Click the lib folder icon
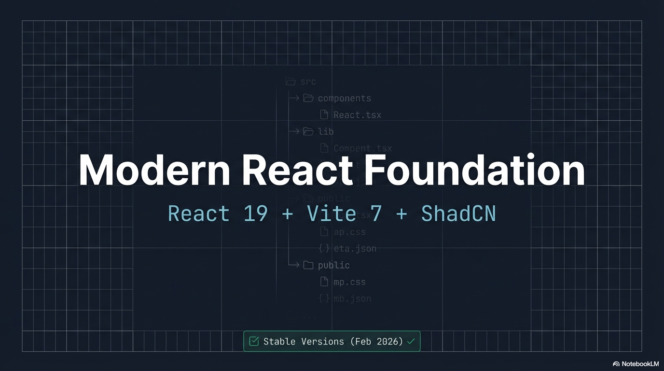 308,131
